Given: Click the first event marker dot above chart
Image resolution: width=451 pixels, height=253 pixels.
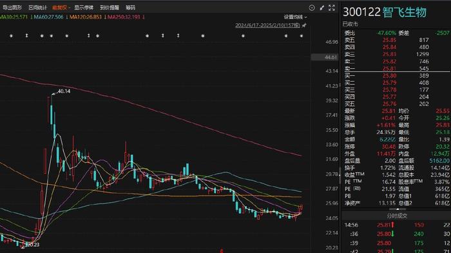Looking at the screenshot, I should 11,36.
